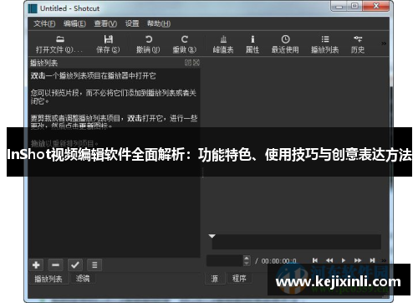
Task: Open the History toolbar icon
Action: click(358, 39)
